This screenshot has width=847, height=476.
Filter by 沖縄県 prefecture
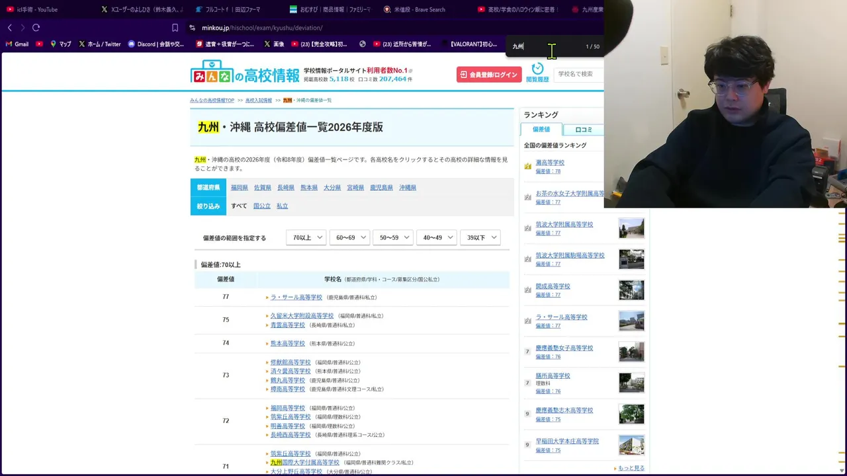(408, 188)
